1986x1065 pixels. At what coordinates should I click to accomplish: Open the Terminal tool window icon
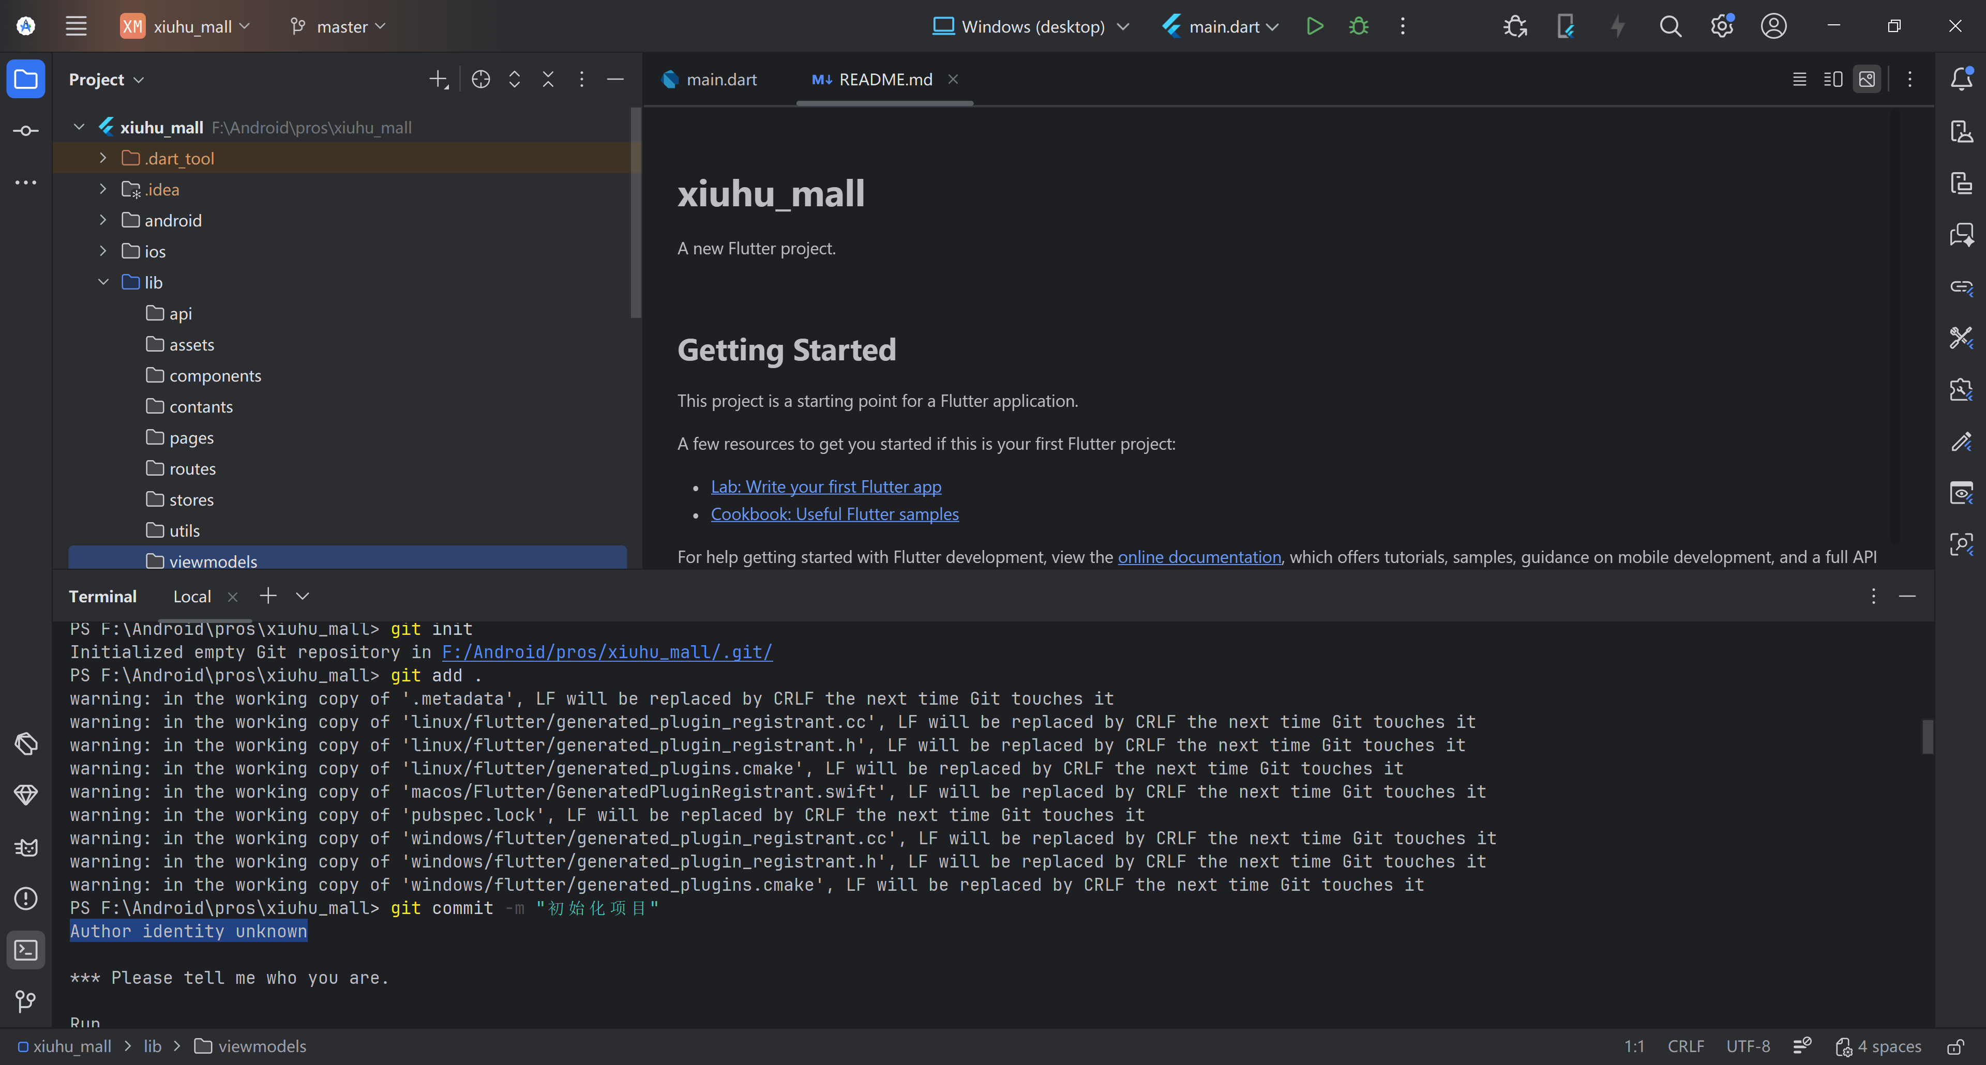tap(25, 950)
